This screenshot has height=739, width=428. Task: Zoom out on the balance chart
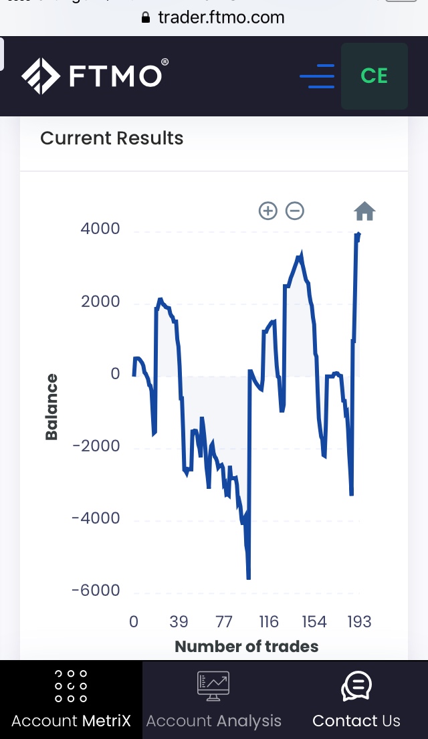coord(295,211)
